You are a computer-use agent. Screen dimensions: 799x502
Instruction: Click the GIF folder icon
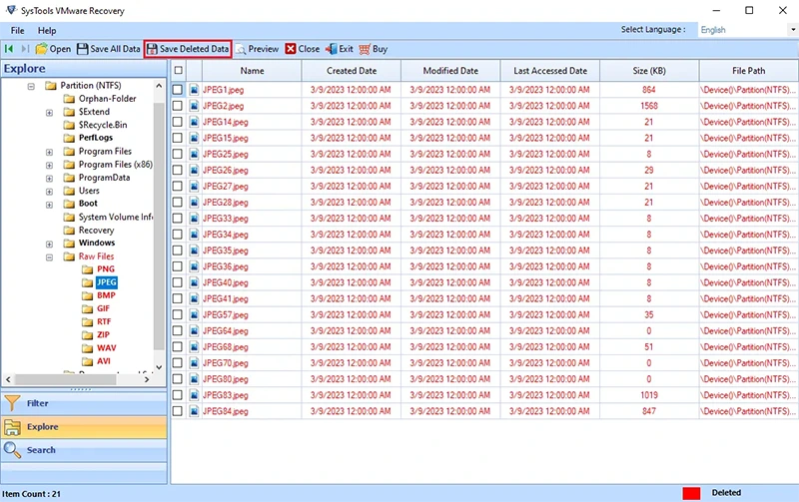point(88,308)
